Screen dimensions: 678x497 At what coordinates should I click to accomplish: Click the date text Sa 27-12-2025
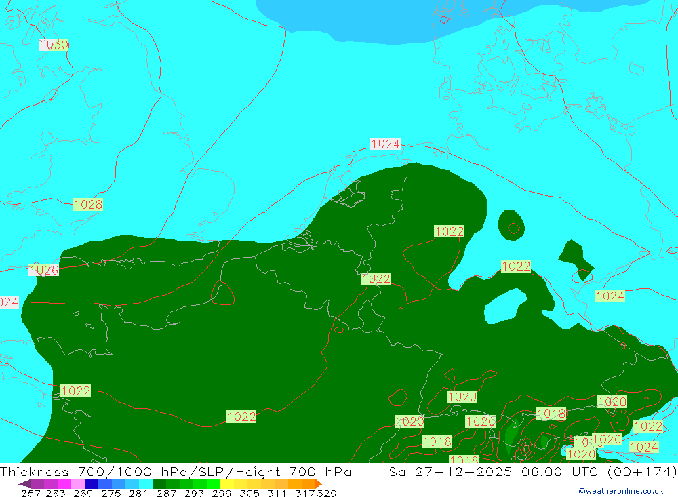[x=451, y=471]
